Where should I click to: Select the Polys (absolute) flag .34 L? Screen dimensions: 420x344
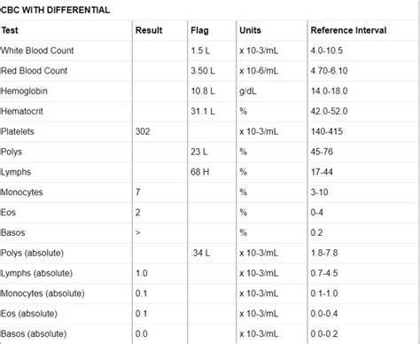[x=200, y=253]
